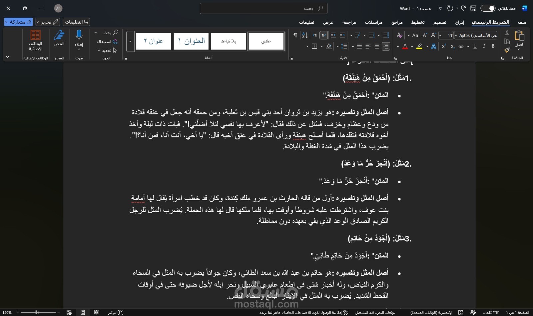Image resolution: width=533 pixels, height=316 pixels.
Task: Switch to the Design (تصميم) tab
Action: pos(440,22)
